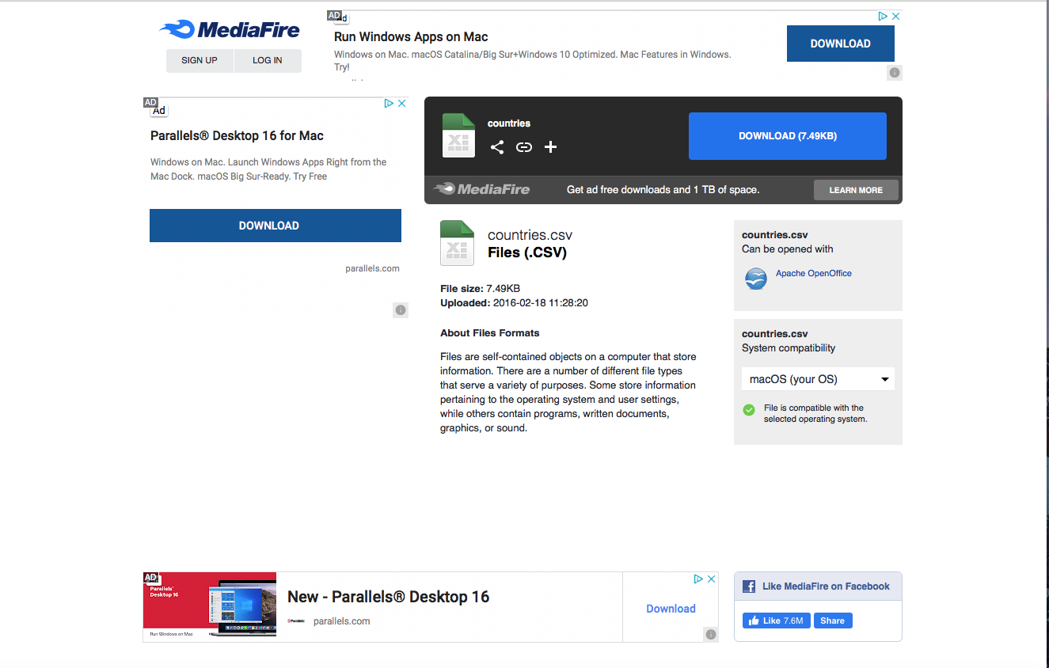Click the share icon under countries
Screen dimensions: 1049x668
point(497,146)
